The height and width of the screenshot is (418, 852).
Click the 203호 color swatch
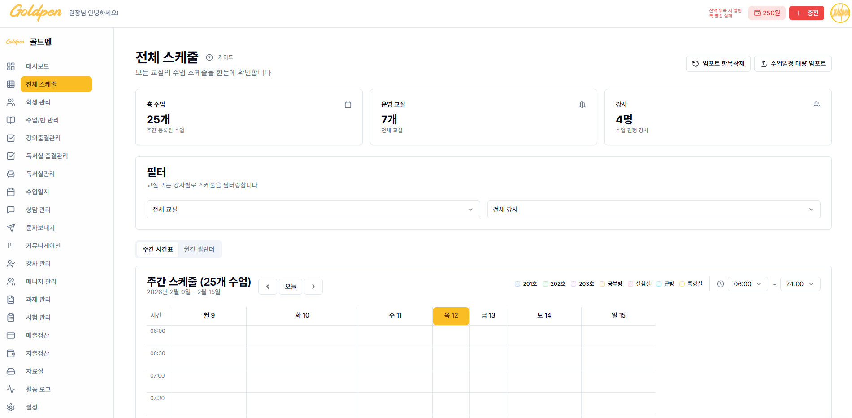pyautogui.click(x=574, y=283)
